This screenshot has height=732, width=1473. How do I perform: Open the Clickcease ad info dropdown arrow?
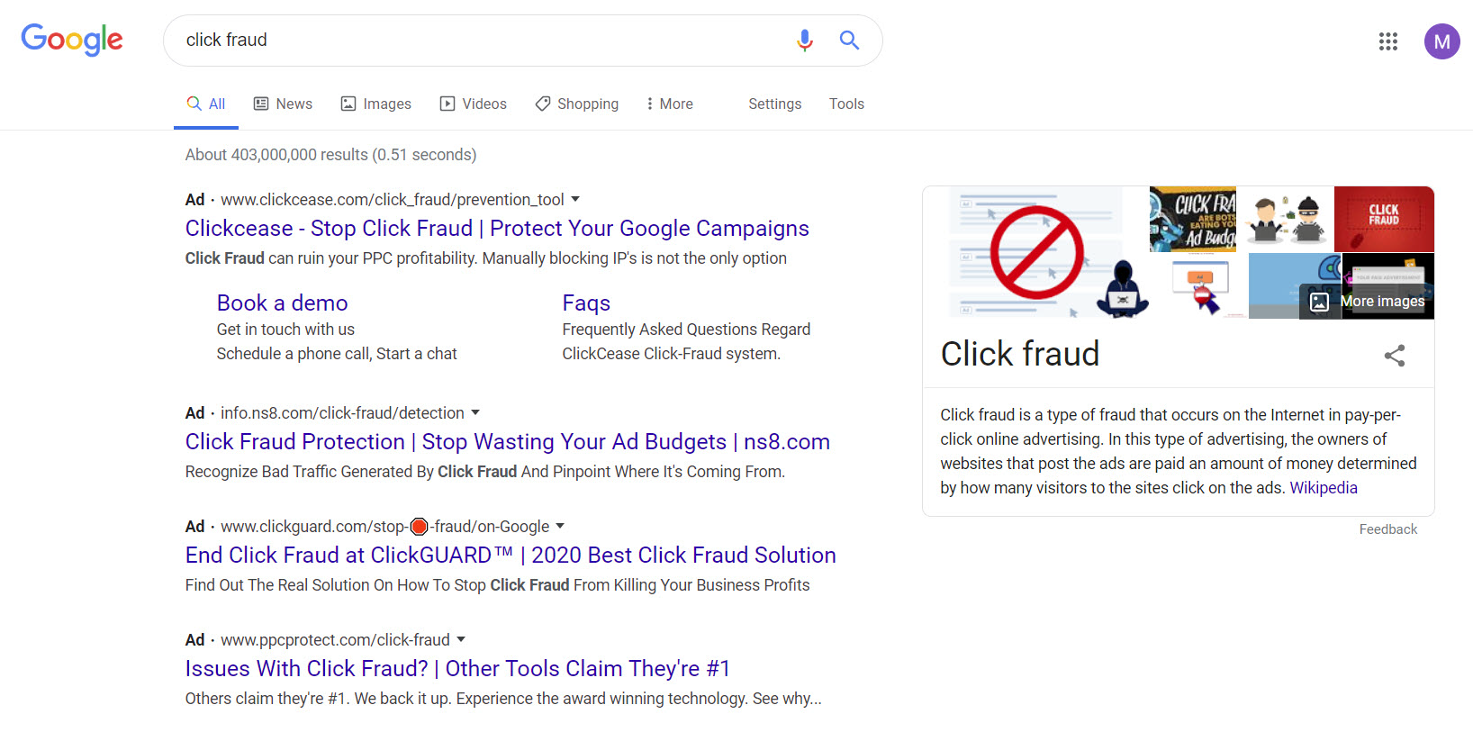(575, 199)
